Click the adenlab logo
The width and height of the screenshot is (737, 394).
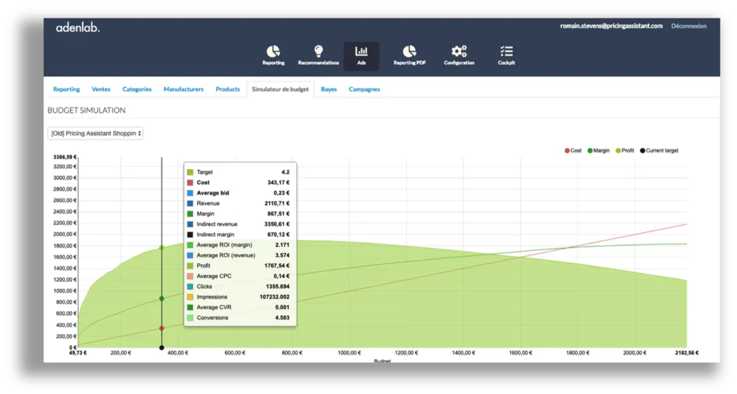click(x=78, y=28)
